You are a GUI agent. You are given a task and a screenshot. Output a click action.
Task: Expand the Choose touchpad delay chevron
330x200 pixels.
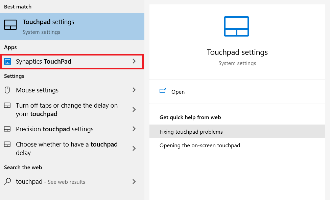pos(135,148)
